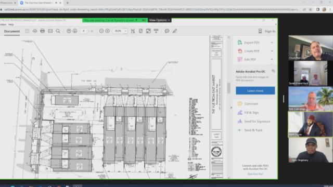Select the Document tab
Image resolution: width=333 pixels, height=187 pixels.
tap(12, 31)
